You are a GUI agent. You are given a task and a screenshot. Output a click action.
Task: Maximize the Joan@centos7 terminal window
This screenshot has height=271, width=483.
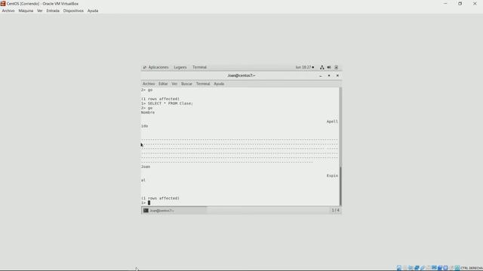tap(329, 75)
